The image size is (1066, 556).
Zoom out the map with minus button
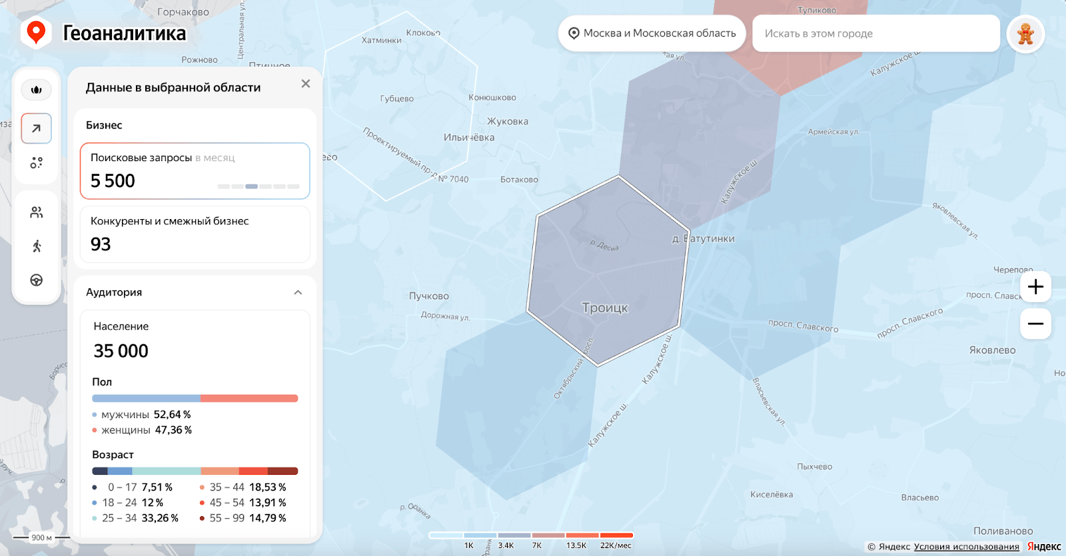coord(1035,324)
